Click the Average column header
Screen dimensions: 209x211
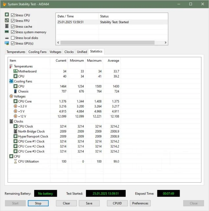click(x=112, y=61)
